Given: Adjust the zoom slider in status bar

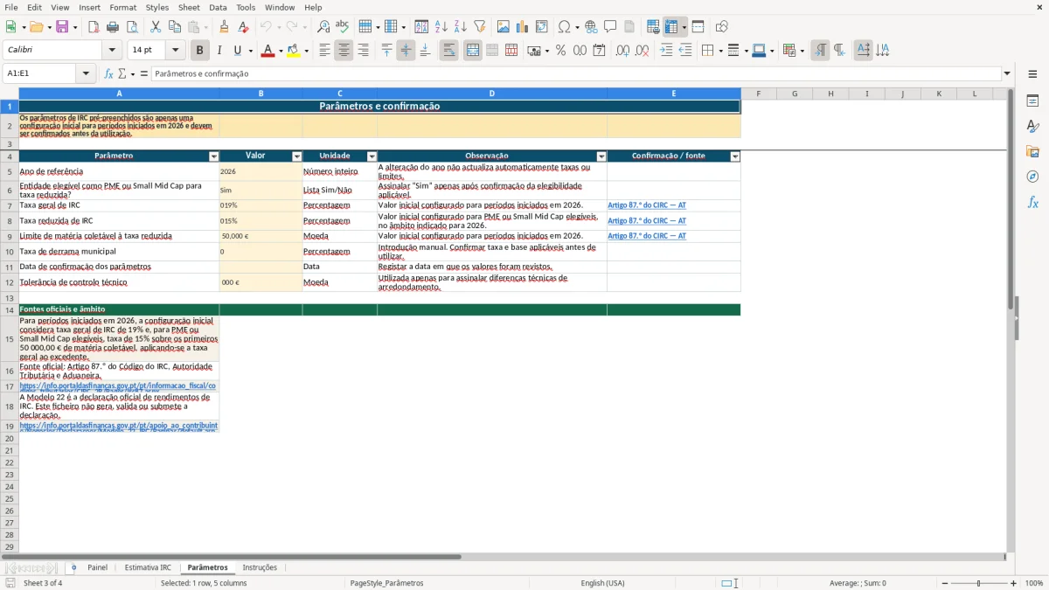Looking at the screenshot, I should click(x=978, y=583).
